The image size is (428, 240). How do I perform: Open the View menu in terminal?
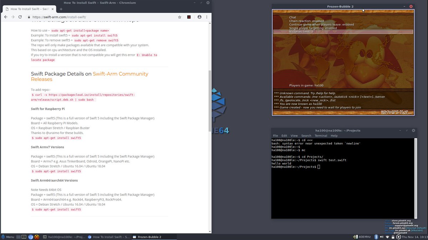294,135
